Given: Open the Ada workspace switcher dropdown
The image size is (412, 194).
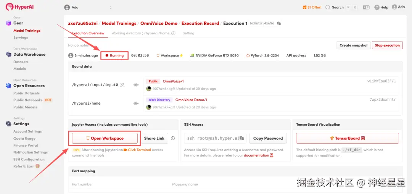Looking at the screenshot, I should (x=89, y=7).
